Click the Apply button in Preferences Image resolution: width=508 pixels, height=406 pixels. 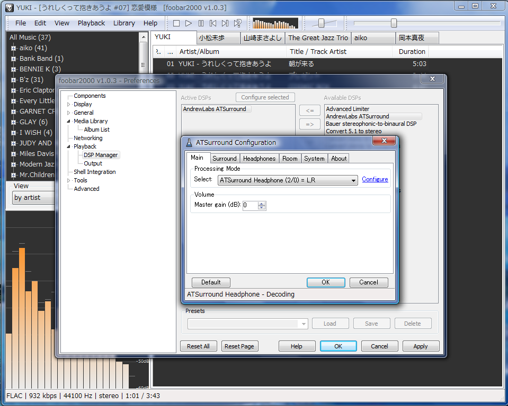(x=421, y=346)
